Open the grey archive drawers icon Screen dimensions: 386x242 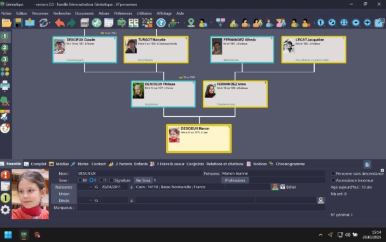point(85,23)
